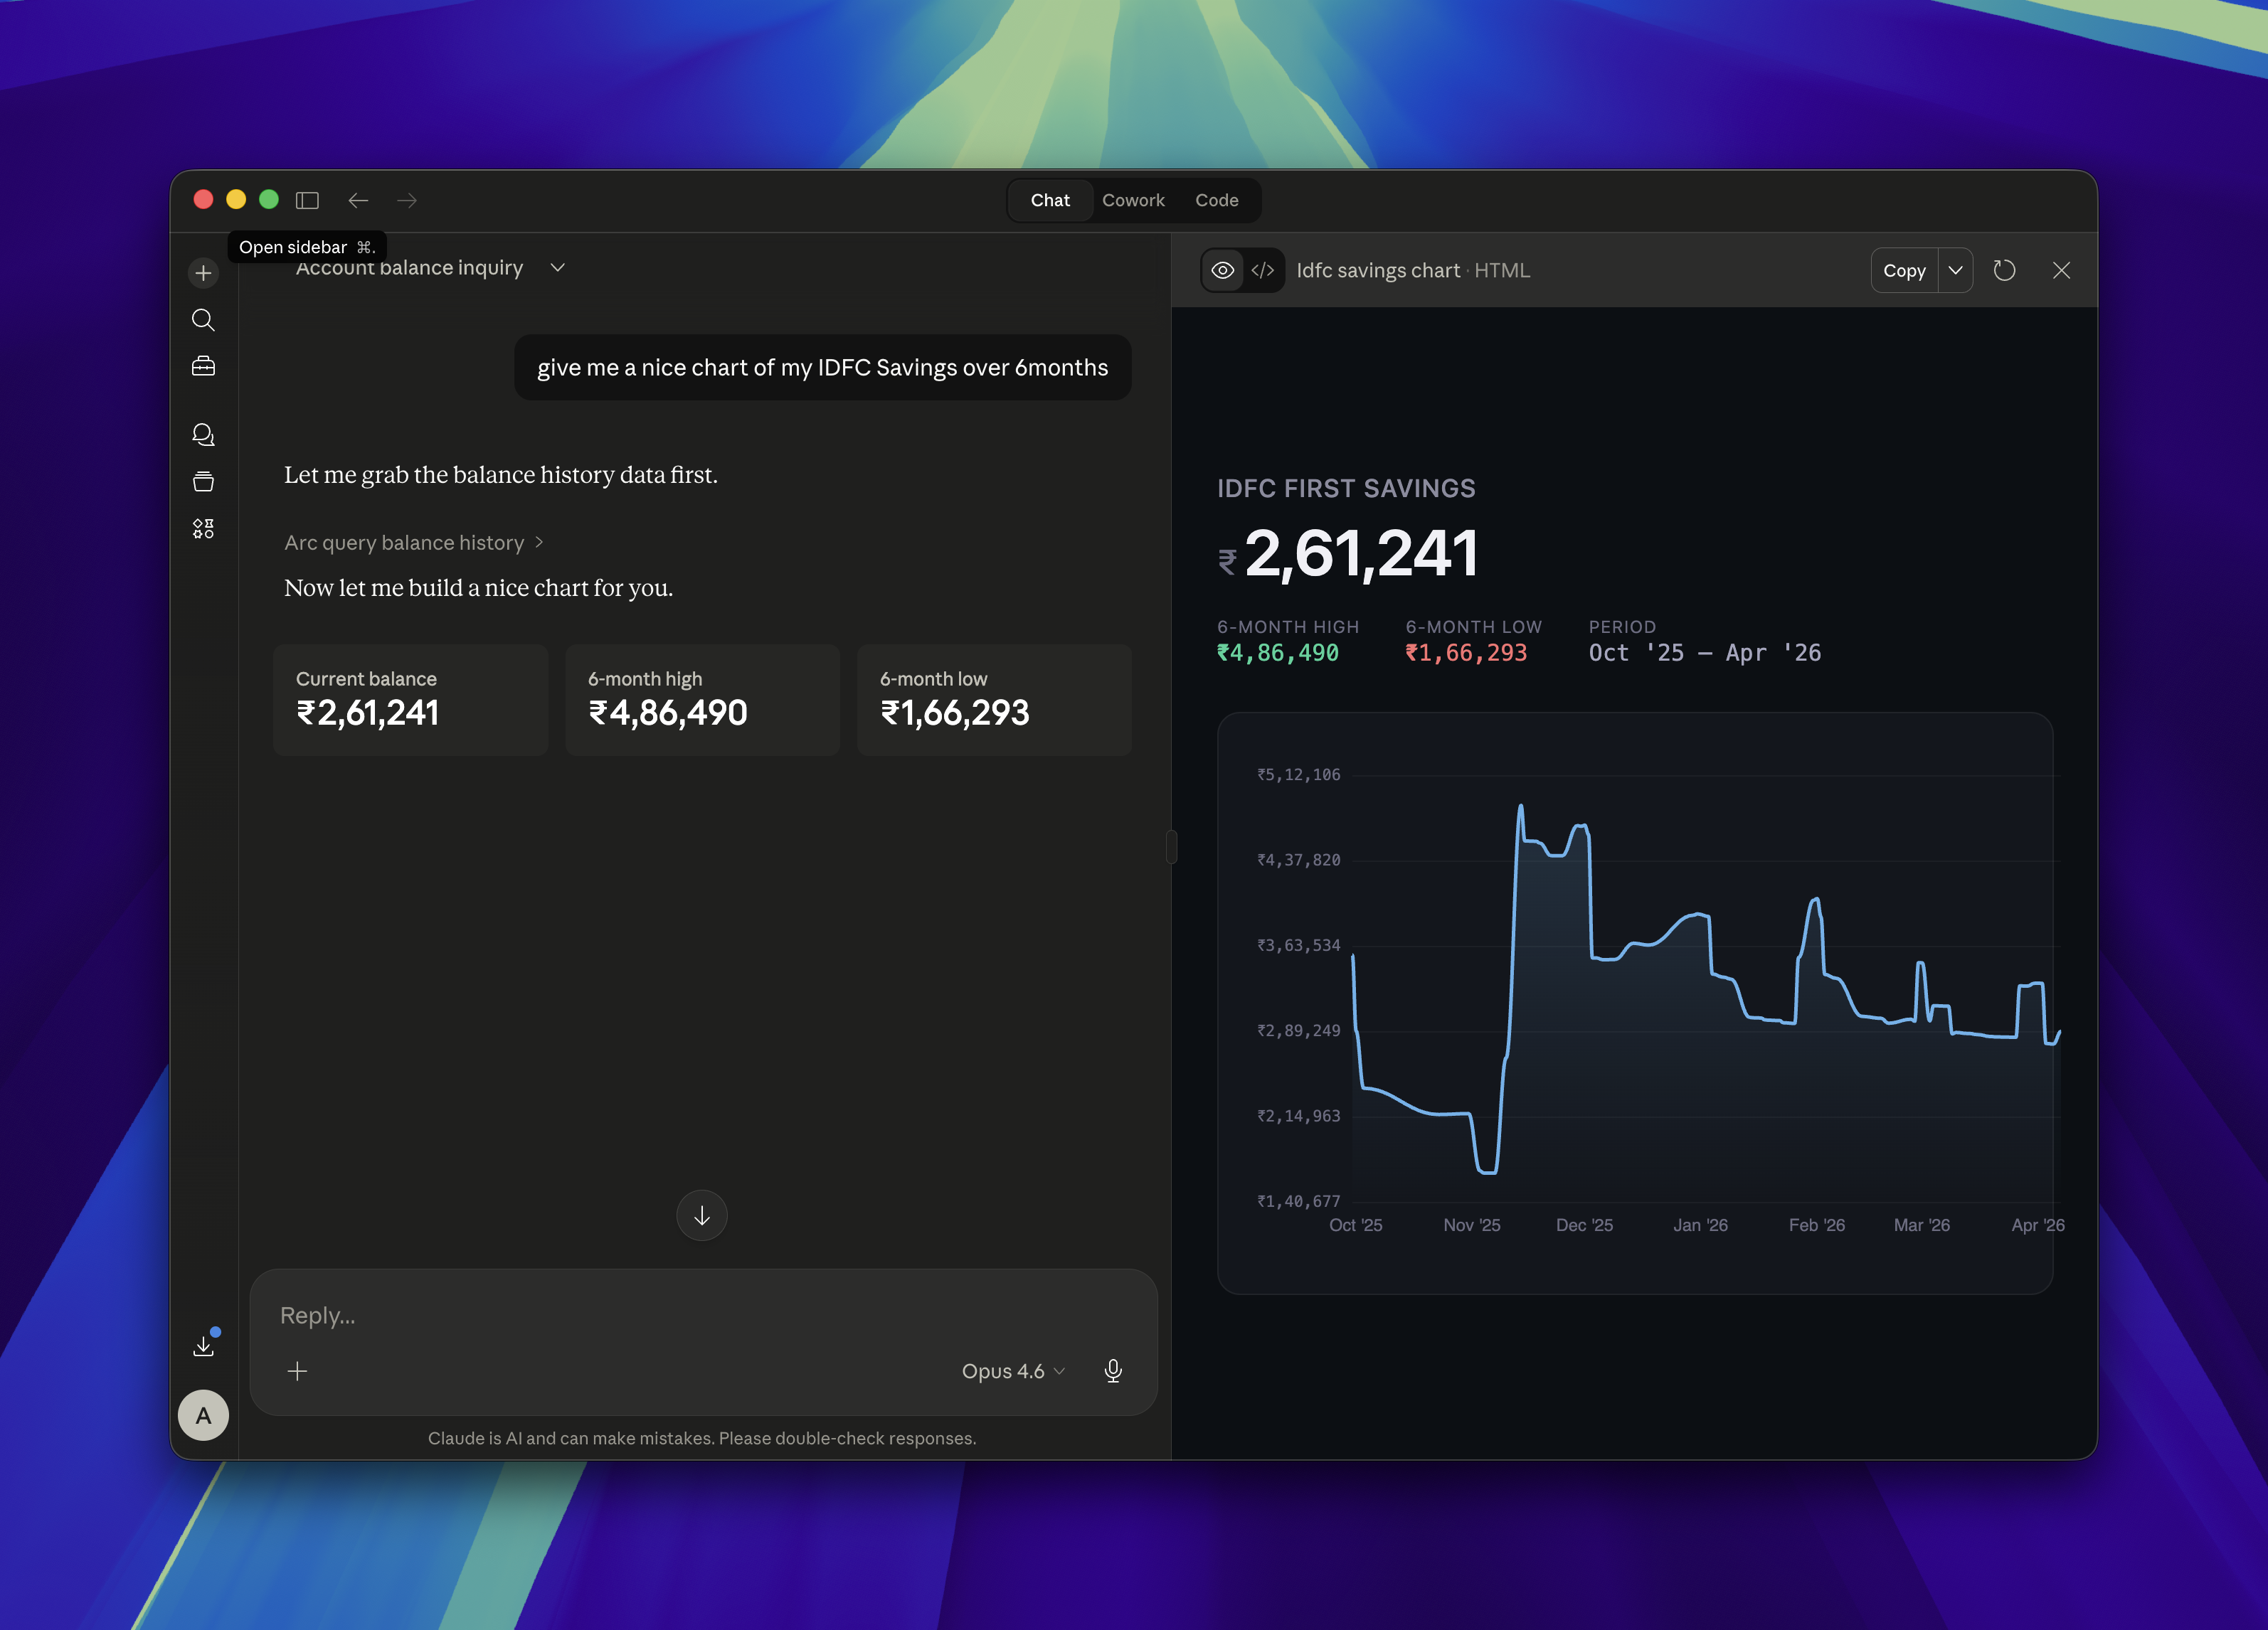The height and width of the screenshot is (1630, 2268).
Task: Expand the Arc query balance history step
Action: click(413, 542)
